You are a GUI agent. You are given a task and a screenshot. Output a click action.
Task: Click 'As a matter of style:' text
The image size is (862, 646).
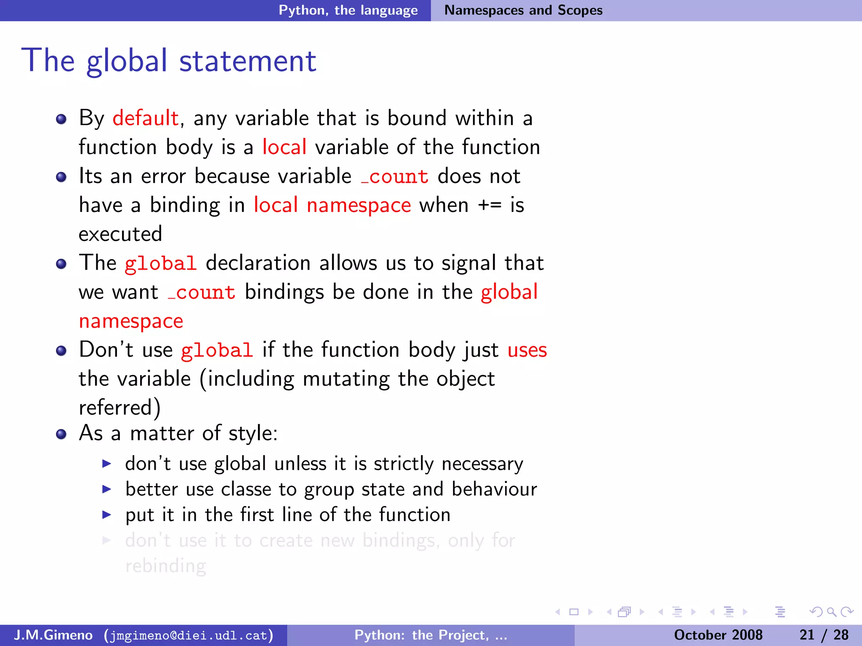178,433
